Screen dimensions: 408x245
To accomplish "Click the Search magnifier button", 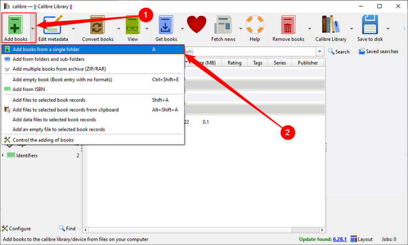I will pos(339,51).
